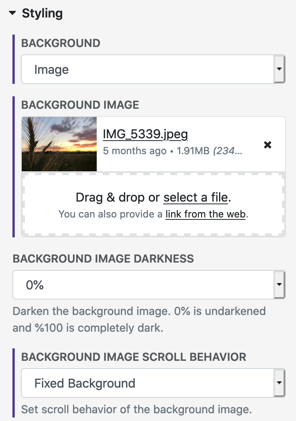The width and height of the screenshot is (296, 421).
Task: Click the darkness help text description
Action: (x=139, y=320)
